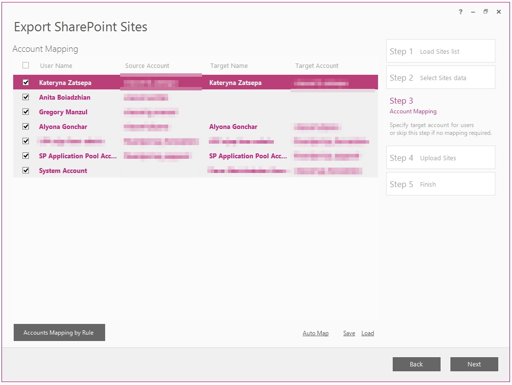Uncheck the Kateryna Zatsepa row checkbox
The height and width of the screenshot is (385, 512).
point(26,83)
